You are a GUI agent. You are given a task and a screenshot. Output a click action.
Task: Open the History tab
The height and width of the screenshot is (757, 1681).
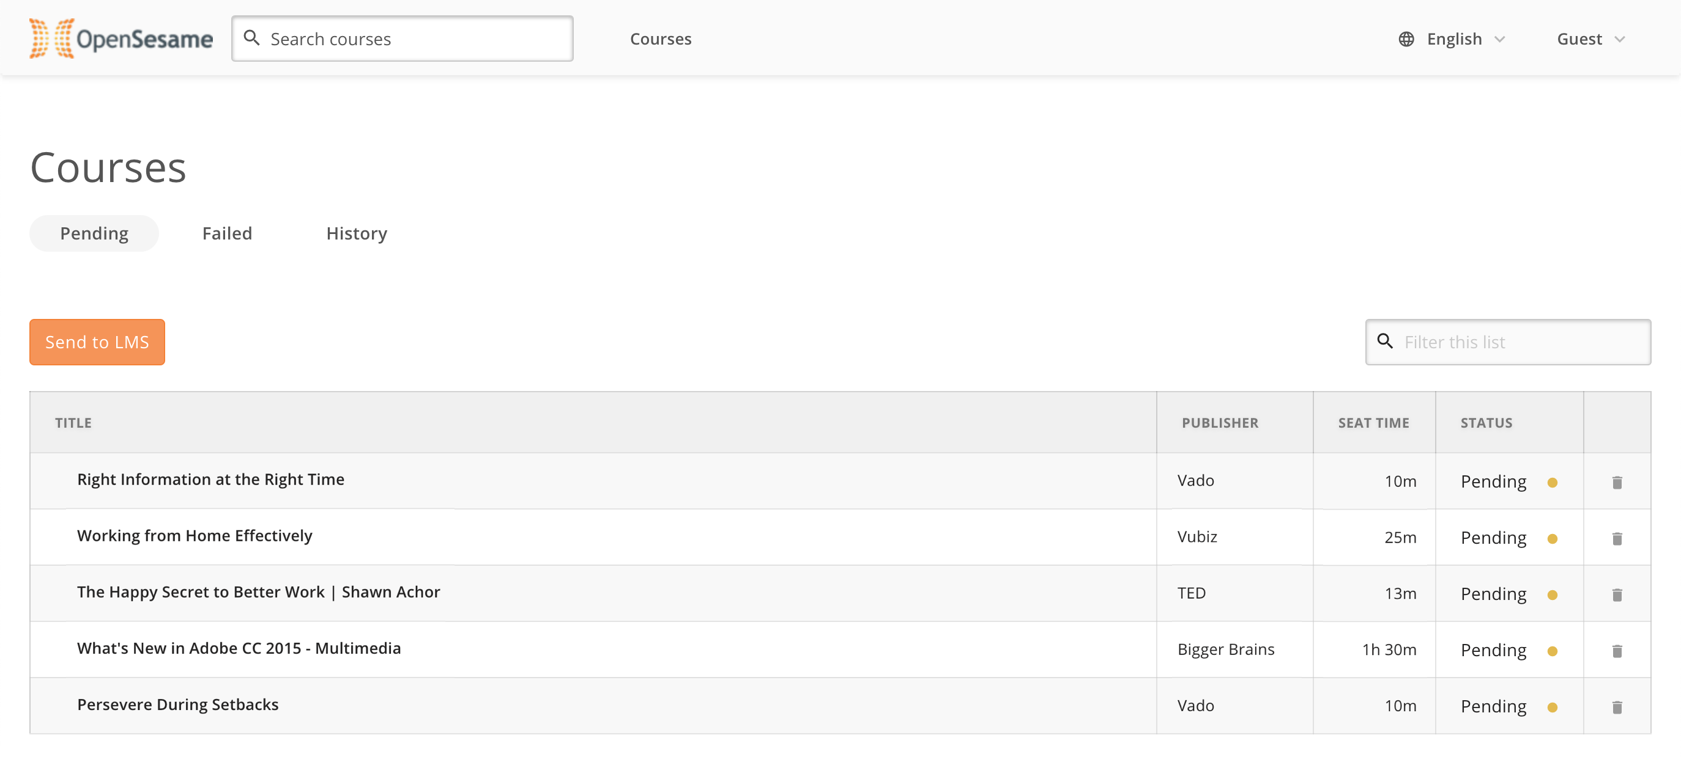coord(356,233)
